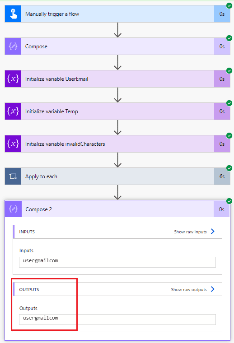Screen dimensions: 234x343
Task: Collapse the Compose 2 step header
Action: coord(117,209)
